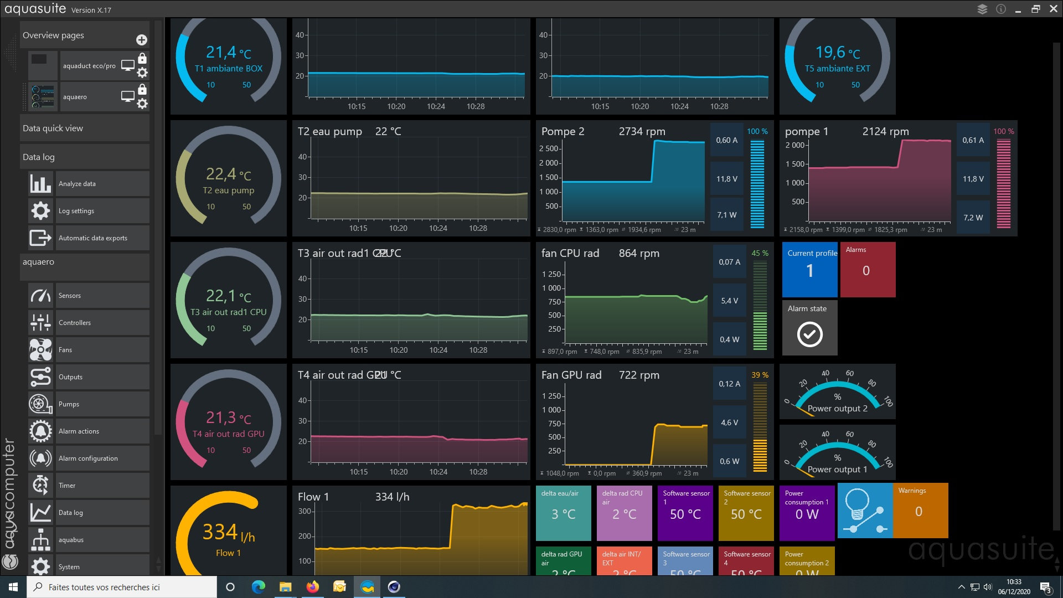Select the aquaduct eco/pro page thumbnail
Image resolution: width=1063 pixels, height=598 pixels.
(43, 65)
